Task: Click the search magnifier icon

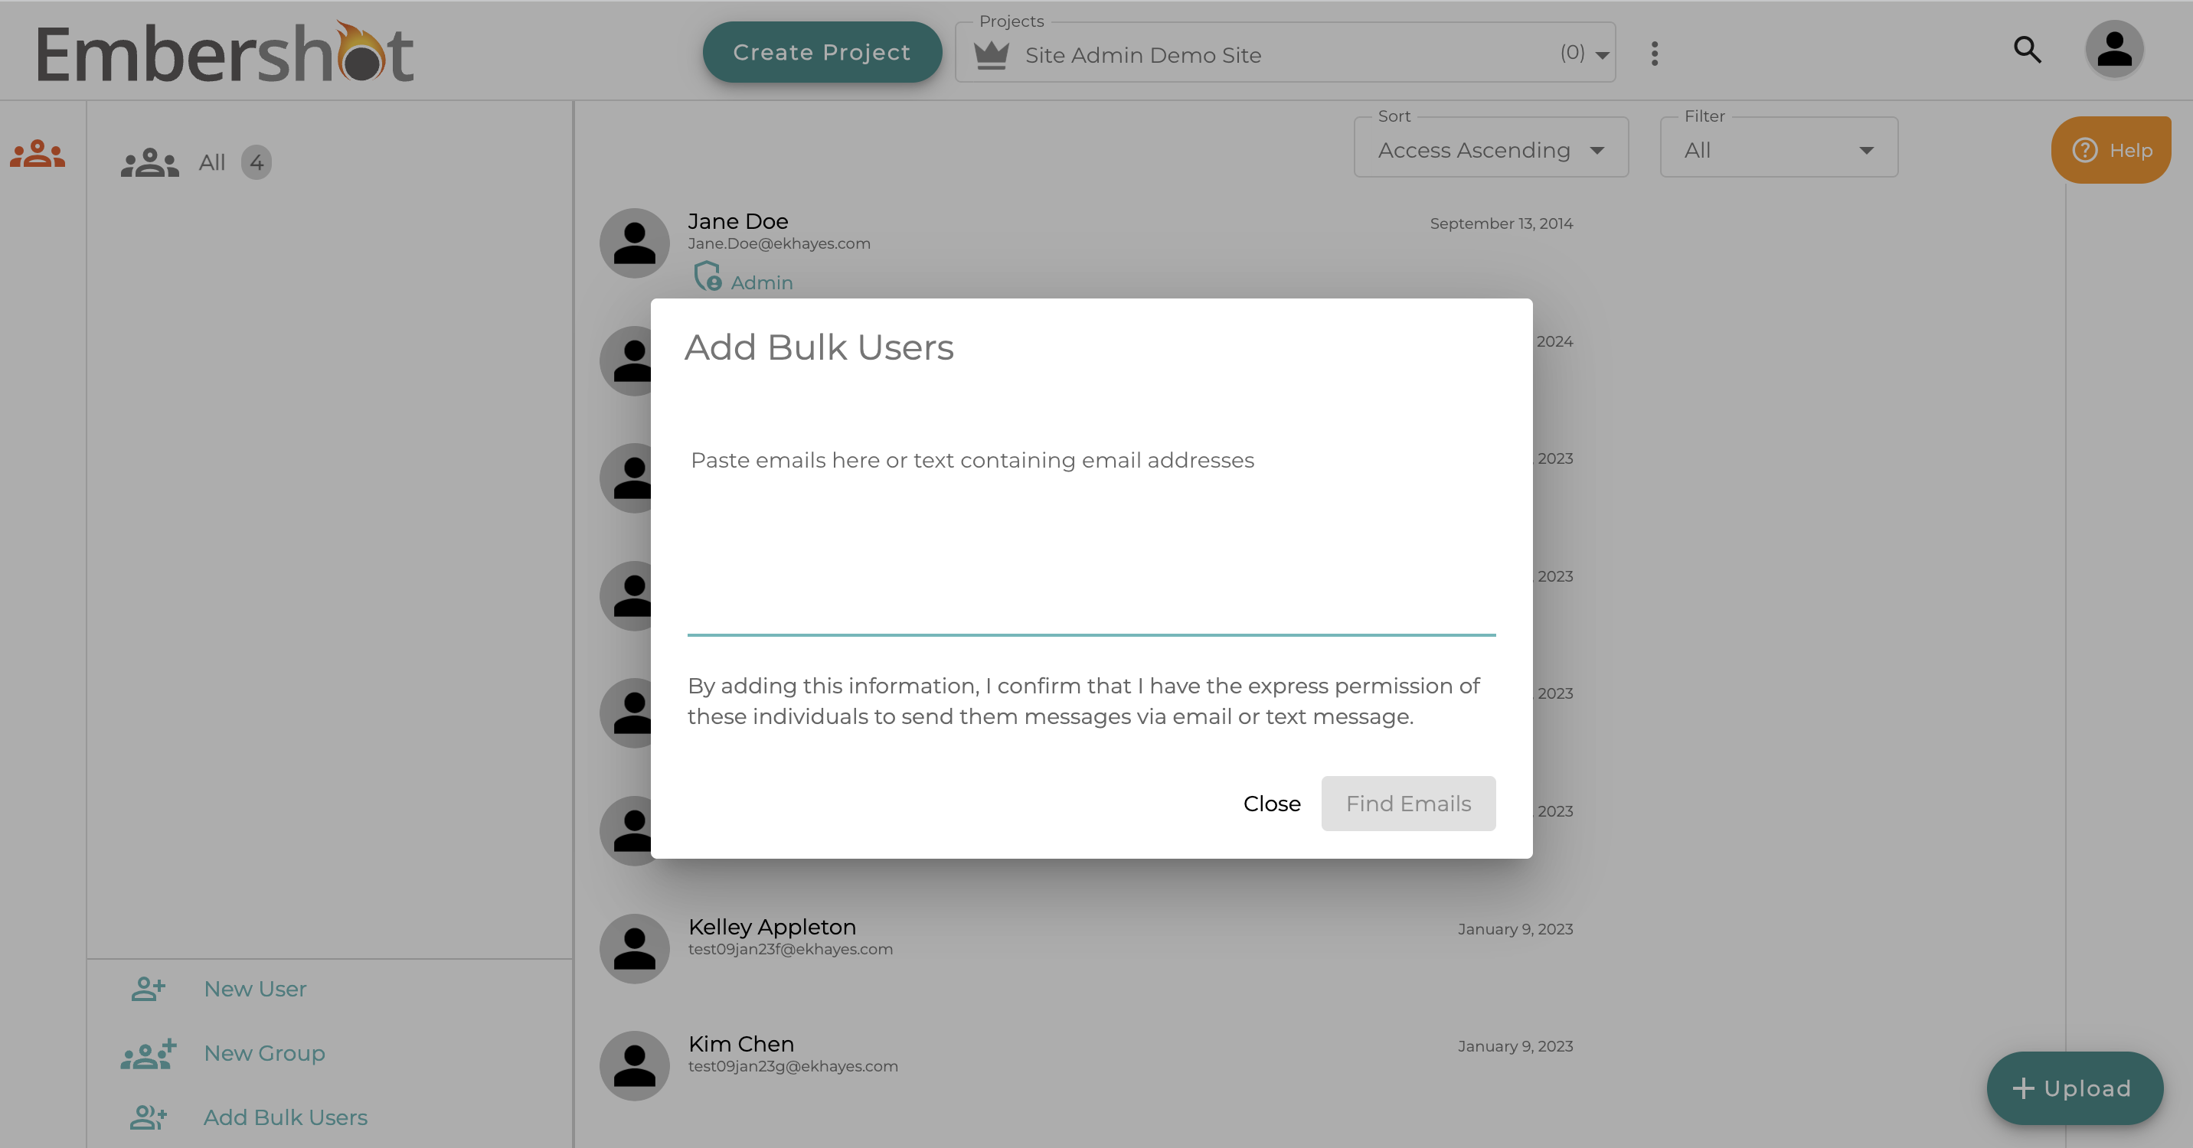Action: coord(2027,51)
